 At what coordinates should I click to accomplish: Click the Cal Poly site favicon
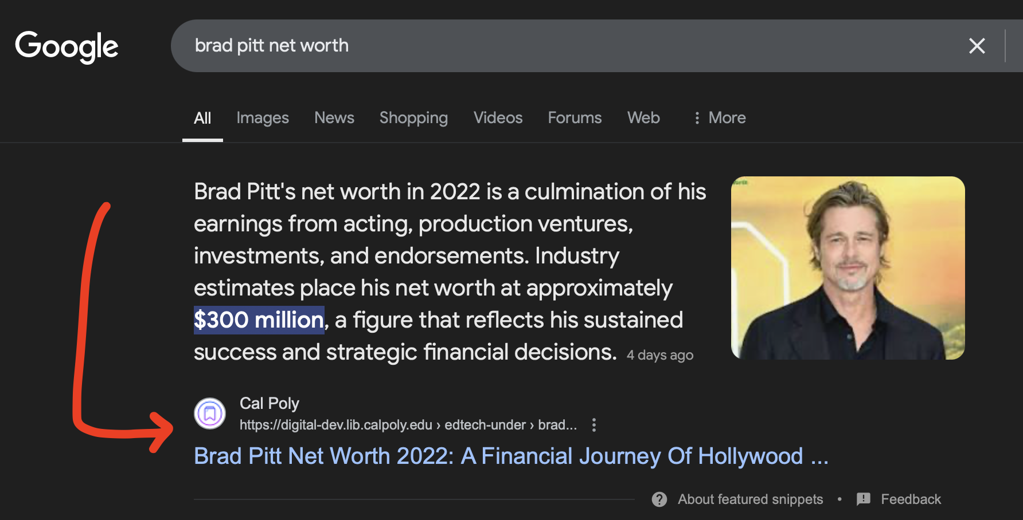pos(210,413)
